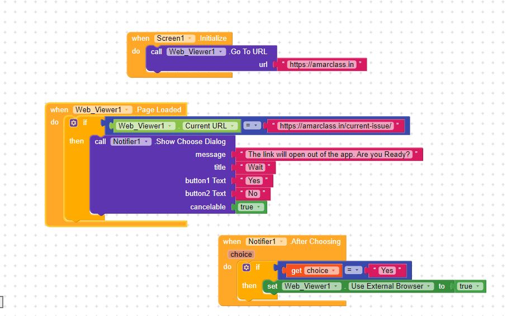Open the true dropdown for Use External Browser

[x=470, y=286]
